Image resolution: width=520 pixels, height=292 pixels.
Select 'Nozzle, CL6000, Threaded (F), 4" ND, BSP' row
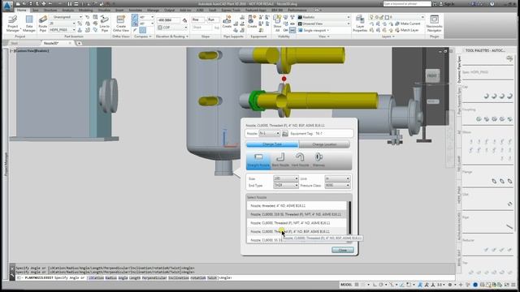297,232
